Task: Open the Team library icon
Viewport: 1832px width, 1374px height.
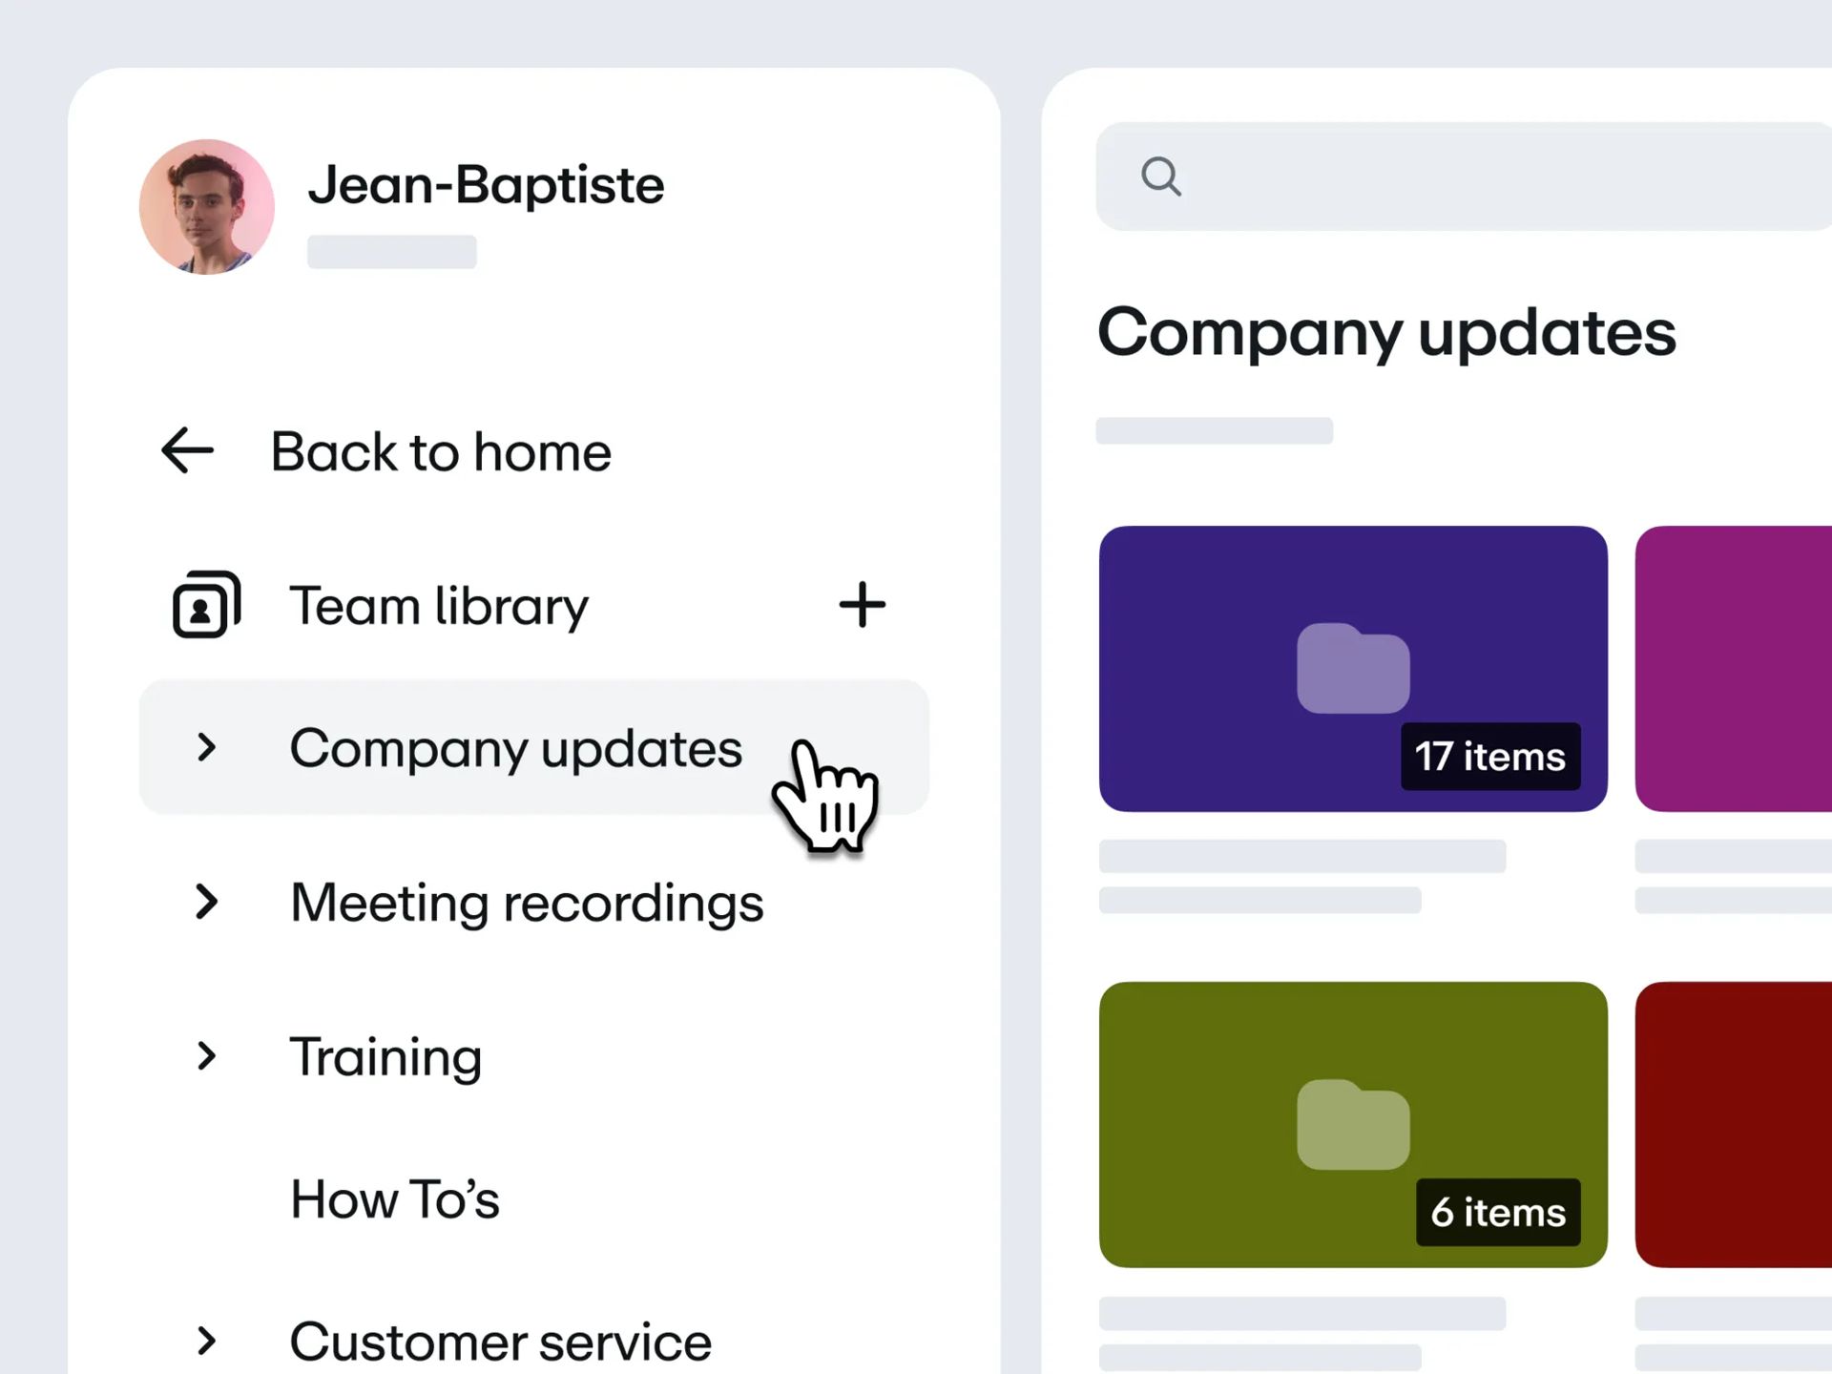Action: click(x=206, y=605)
